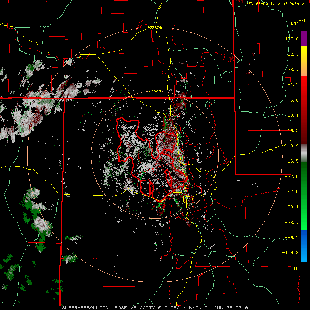Click the yellow-orange segment of the velocity scale
Viewport: 310px width, 310px height.
(304, 61)
